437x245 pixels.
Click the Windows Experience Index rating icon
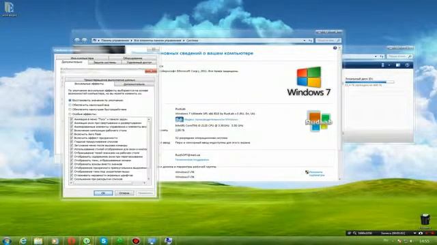pos(179,120)
